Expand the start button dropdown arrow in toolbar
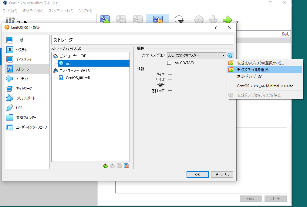Screen dimensions: 307x207 point(237,22)
